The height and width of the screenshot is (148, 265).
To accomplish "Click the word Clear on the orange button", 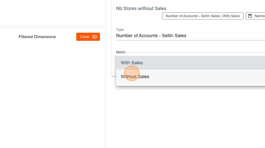I will click(x=85, y=37).
